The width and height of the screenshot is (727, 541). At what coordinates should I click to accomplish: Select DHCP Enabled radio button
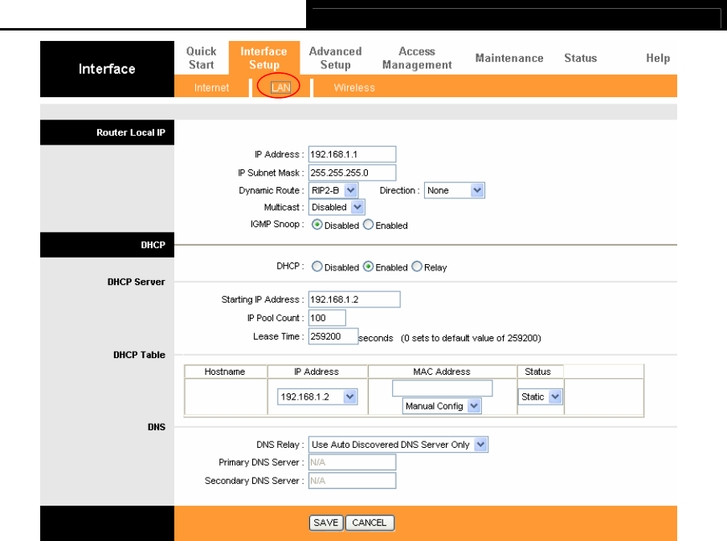tap(369, 267)
